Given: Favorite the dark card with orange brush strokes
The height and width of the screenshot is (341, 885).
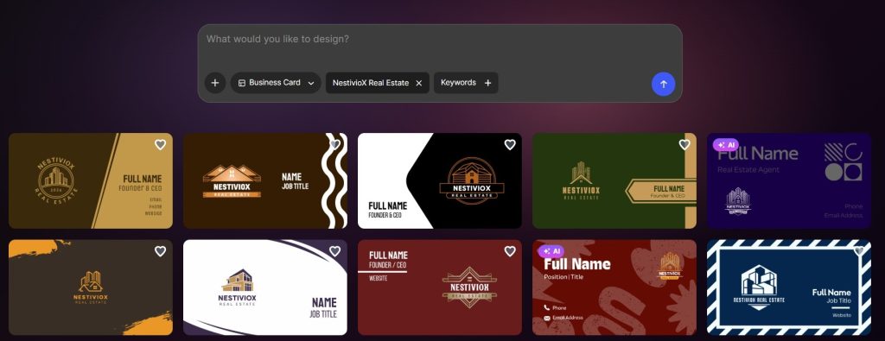Looking at the screenshot, I should [160, 251].
